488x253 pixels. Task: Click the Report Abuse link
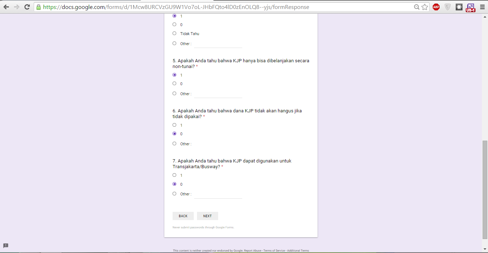click(253, 250)
